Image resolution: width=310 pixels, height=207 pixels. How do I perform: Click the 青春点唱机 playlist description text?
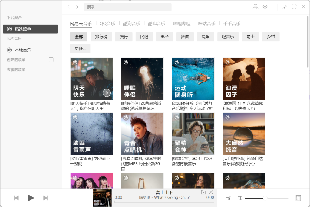(141, 163)
